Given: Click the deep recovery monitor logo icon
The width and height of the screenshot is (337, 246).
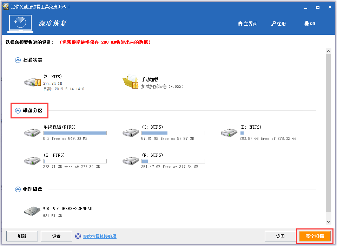Looking at the screenshot, I should pos(20,24).
